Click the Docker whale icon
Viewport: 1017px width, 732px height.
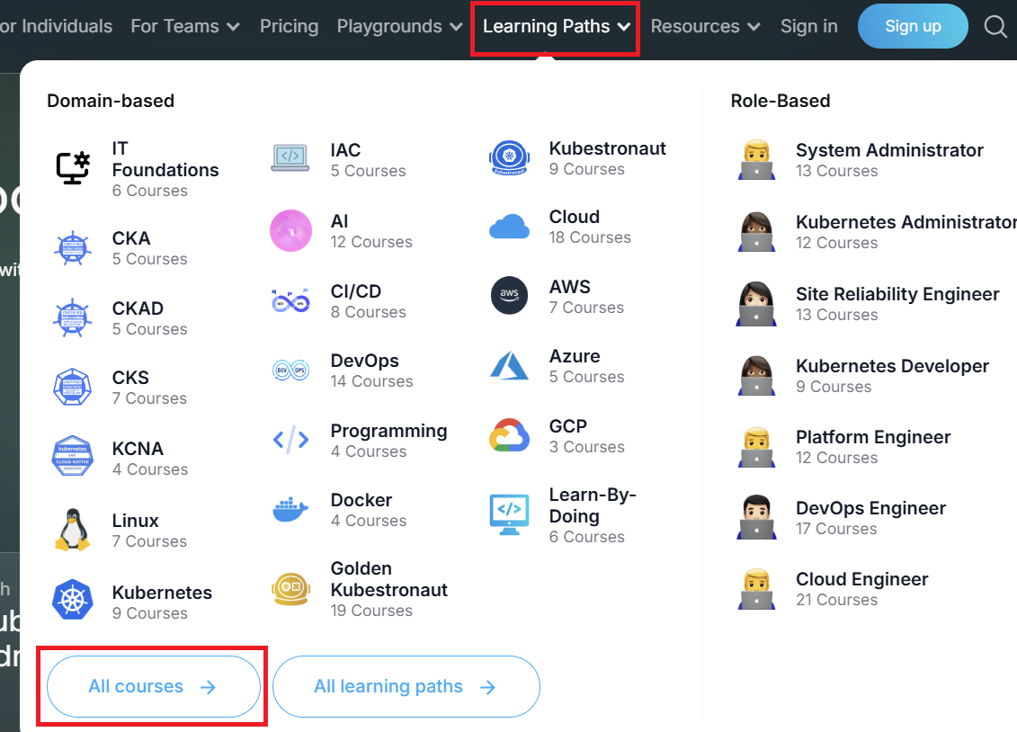[290, 510]
